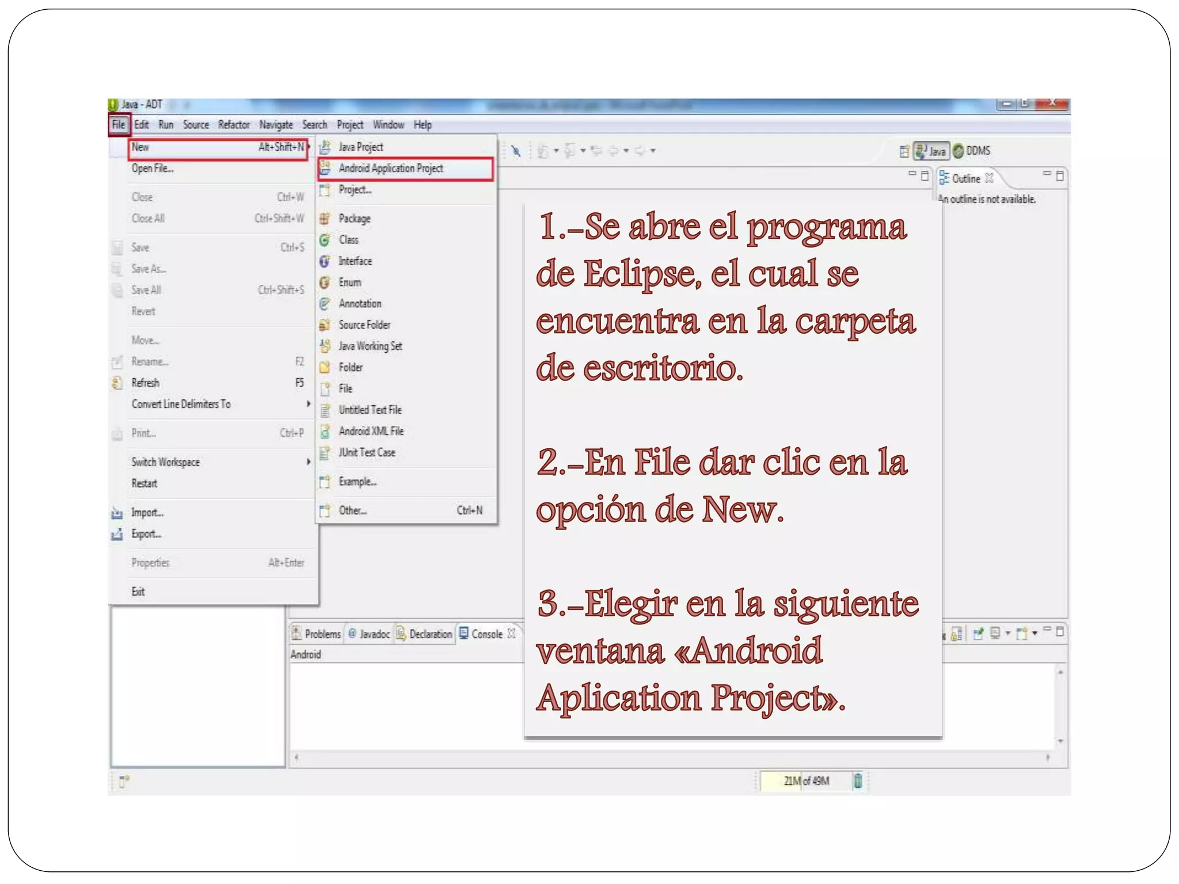This screenshot has height=884, width=1179.
Task: Open the Help menu
Action: 423,125
